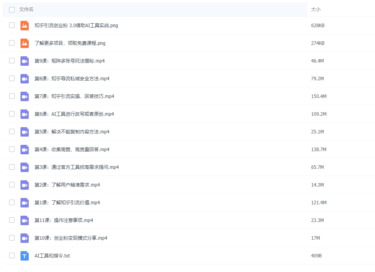Click the video icon beside 第10课 变现模式分享
This screenshot has height=272, width=375.
point(24,238)
